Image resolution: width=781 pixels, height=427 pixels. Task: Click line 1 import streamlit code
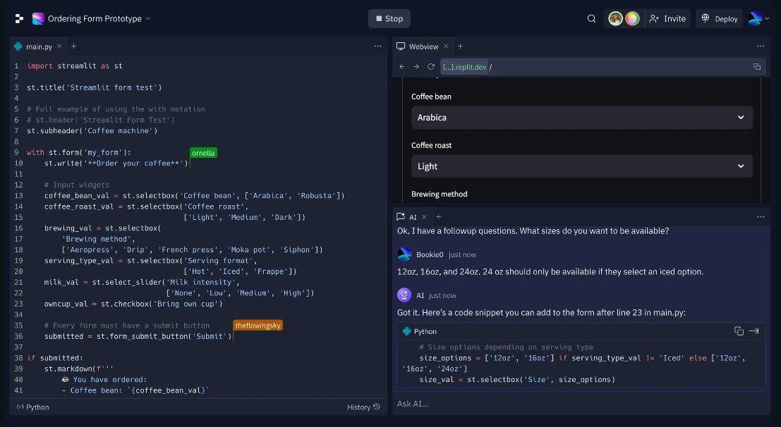pyautogui.click(x=75, y=66)
